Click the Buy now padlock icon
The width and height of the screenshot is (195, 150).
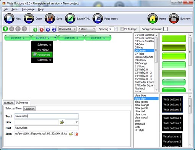174,19
